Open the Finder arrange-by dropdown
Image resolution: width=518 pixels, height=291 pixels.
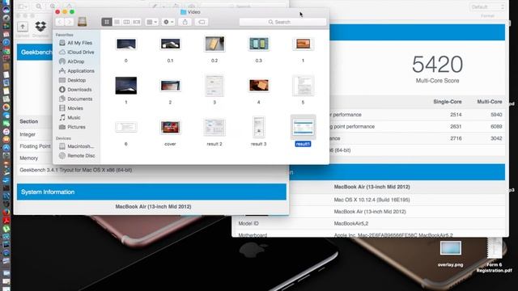pos(151,22)
